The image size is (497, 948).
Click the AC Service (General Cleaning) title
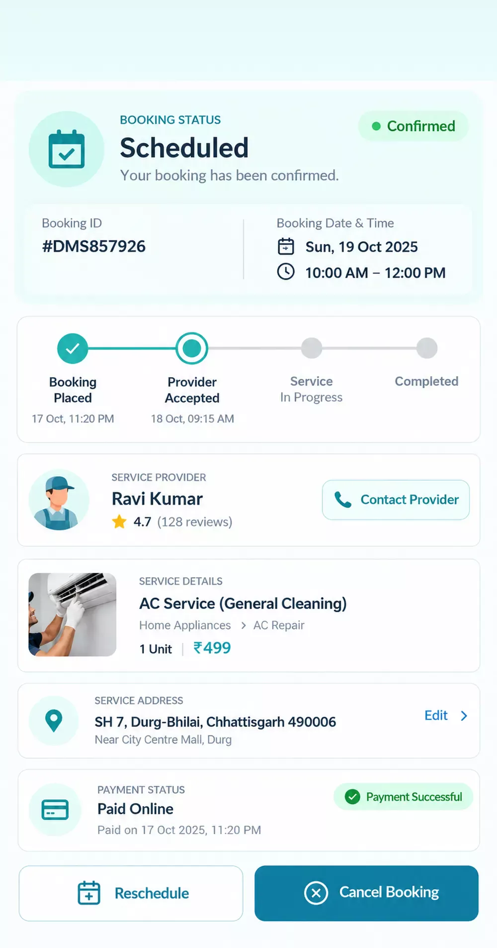point(243,603)
